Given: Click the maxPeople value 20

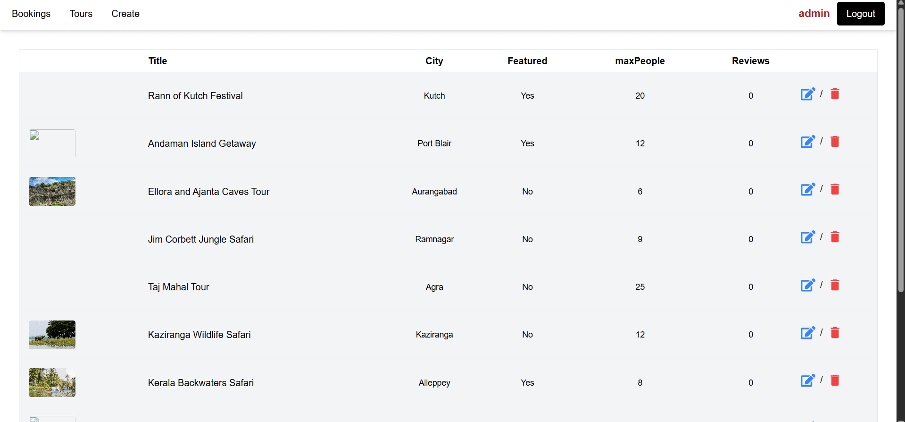Looking at the screenshot, I should 640,96.
